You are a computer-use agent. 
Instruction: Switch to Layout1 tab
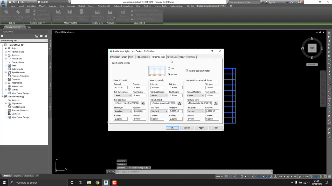(17, 176)
